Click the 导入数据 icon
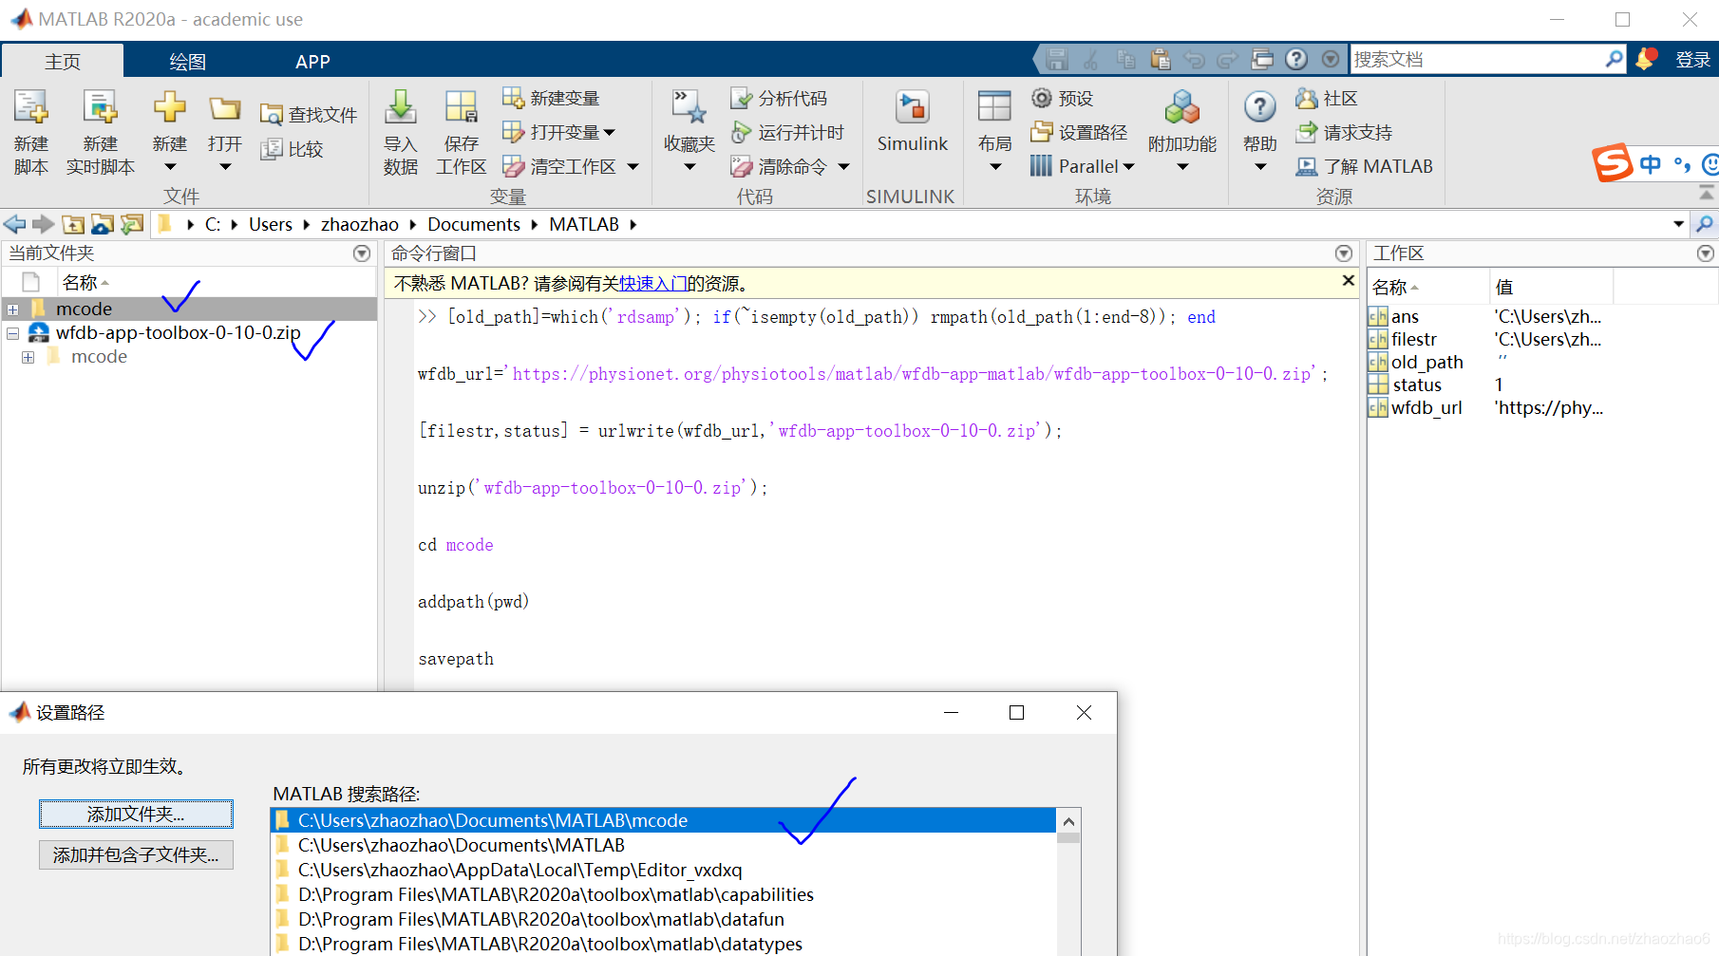 400,130
